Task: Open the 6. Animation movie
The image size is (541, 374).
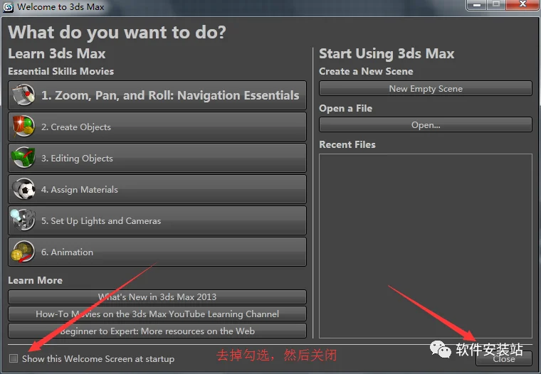Action: (157, 252)
